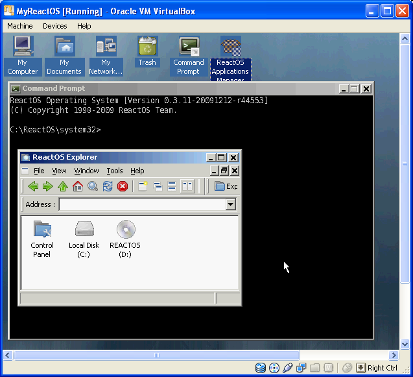
Task: Select the Local Disk (C:) drive
Action: click(84, 239)
